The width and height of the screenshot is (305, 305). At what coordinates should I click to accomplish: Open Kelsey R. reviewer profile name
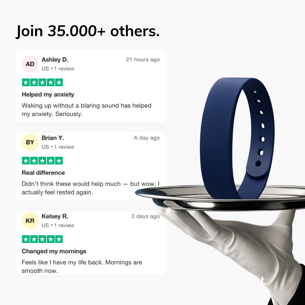pyautogui.click(x=55, y=216)
